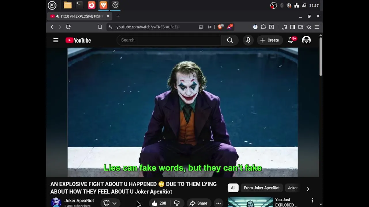369x207 pixels.
Task: Open the toolbar button beside Extensions
Action: (272, 27)
